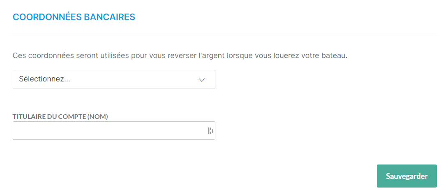The image size is (448, 190).
Task: Expand the Sélectionnez... dropdown
Action: 114,79
